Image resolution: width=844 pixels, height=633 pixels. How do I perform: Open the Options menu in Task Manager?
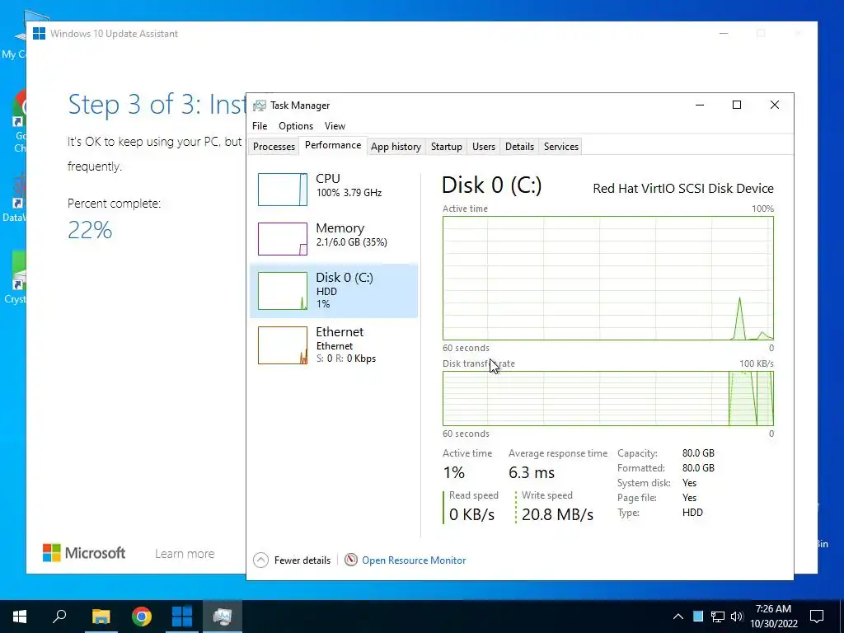[296, 126]
